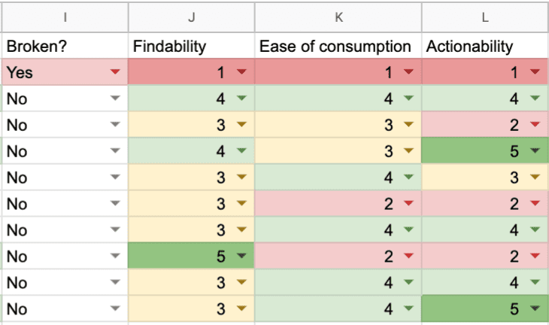Click the Ease of consumption 4 cell below the red 1
This screenshot has height=325, width=549.
(x=338, y=99)
